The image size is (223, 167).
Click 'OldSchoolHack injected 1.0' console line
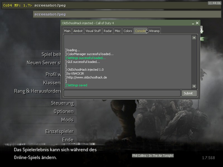click(84, 70)
